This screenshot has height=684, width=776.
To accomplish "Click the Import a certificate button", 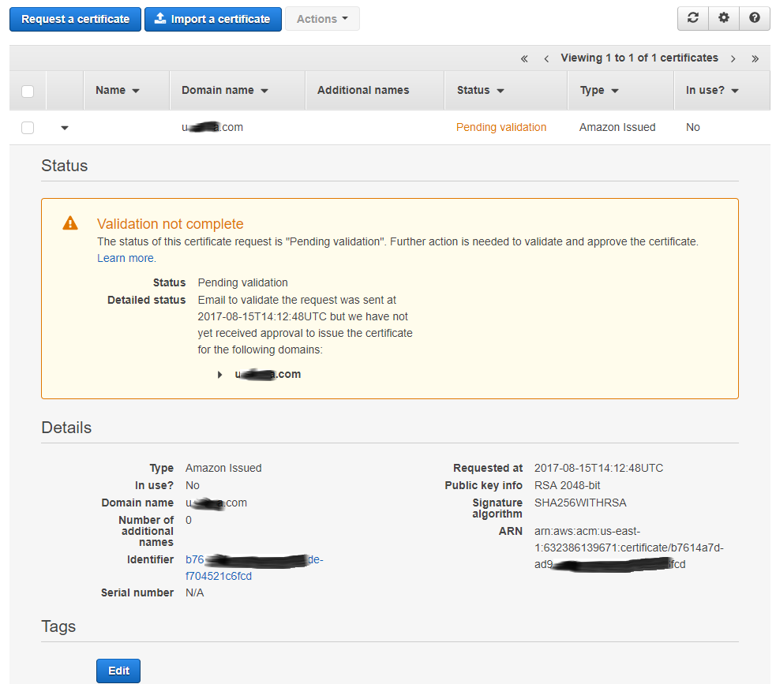I will click(212, 19).
